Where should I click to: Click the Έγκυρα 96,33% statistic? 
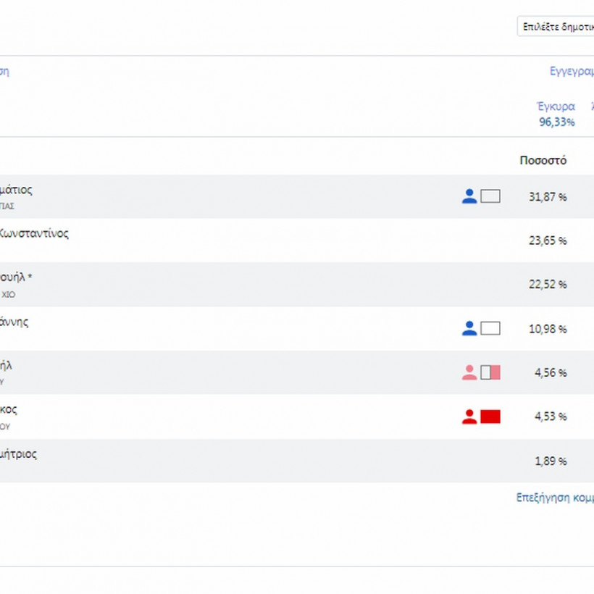[556, 114]
